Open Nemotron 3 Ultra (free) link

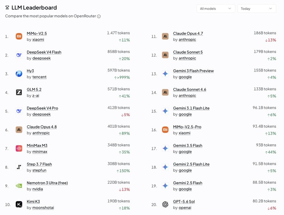click(47, 183)
